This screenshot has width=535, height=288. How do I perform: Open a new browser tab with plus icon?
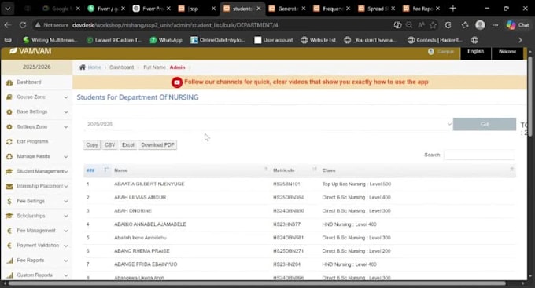452,8
